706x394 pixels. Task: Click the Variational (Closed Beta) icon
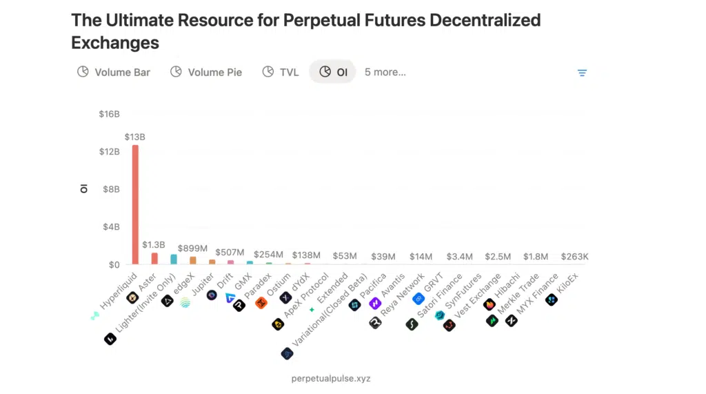click(x=287, y=353)
